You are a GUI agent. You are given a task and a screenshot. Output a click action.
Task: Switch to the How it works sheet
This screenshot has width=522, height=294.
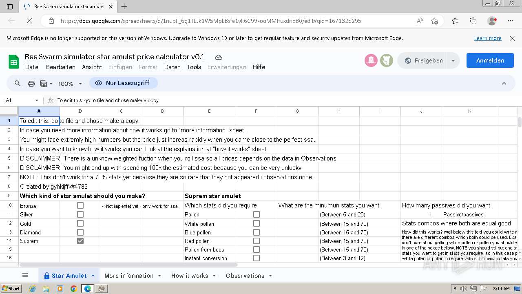click(190, 276)
